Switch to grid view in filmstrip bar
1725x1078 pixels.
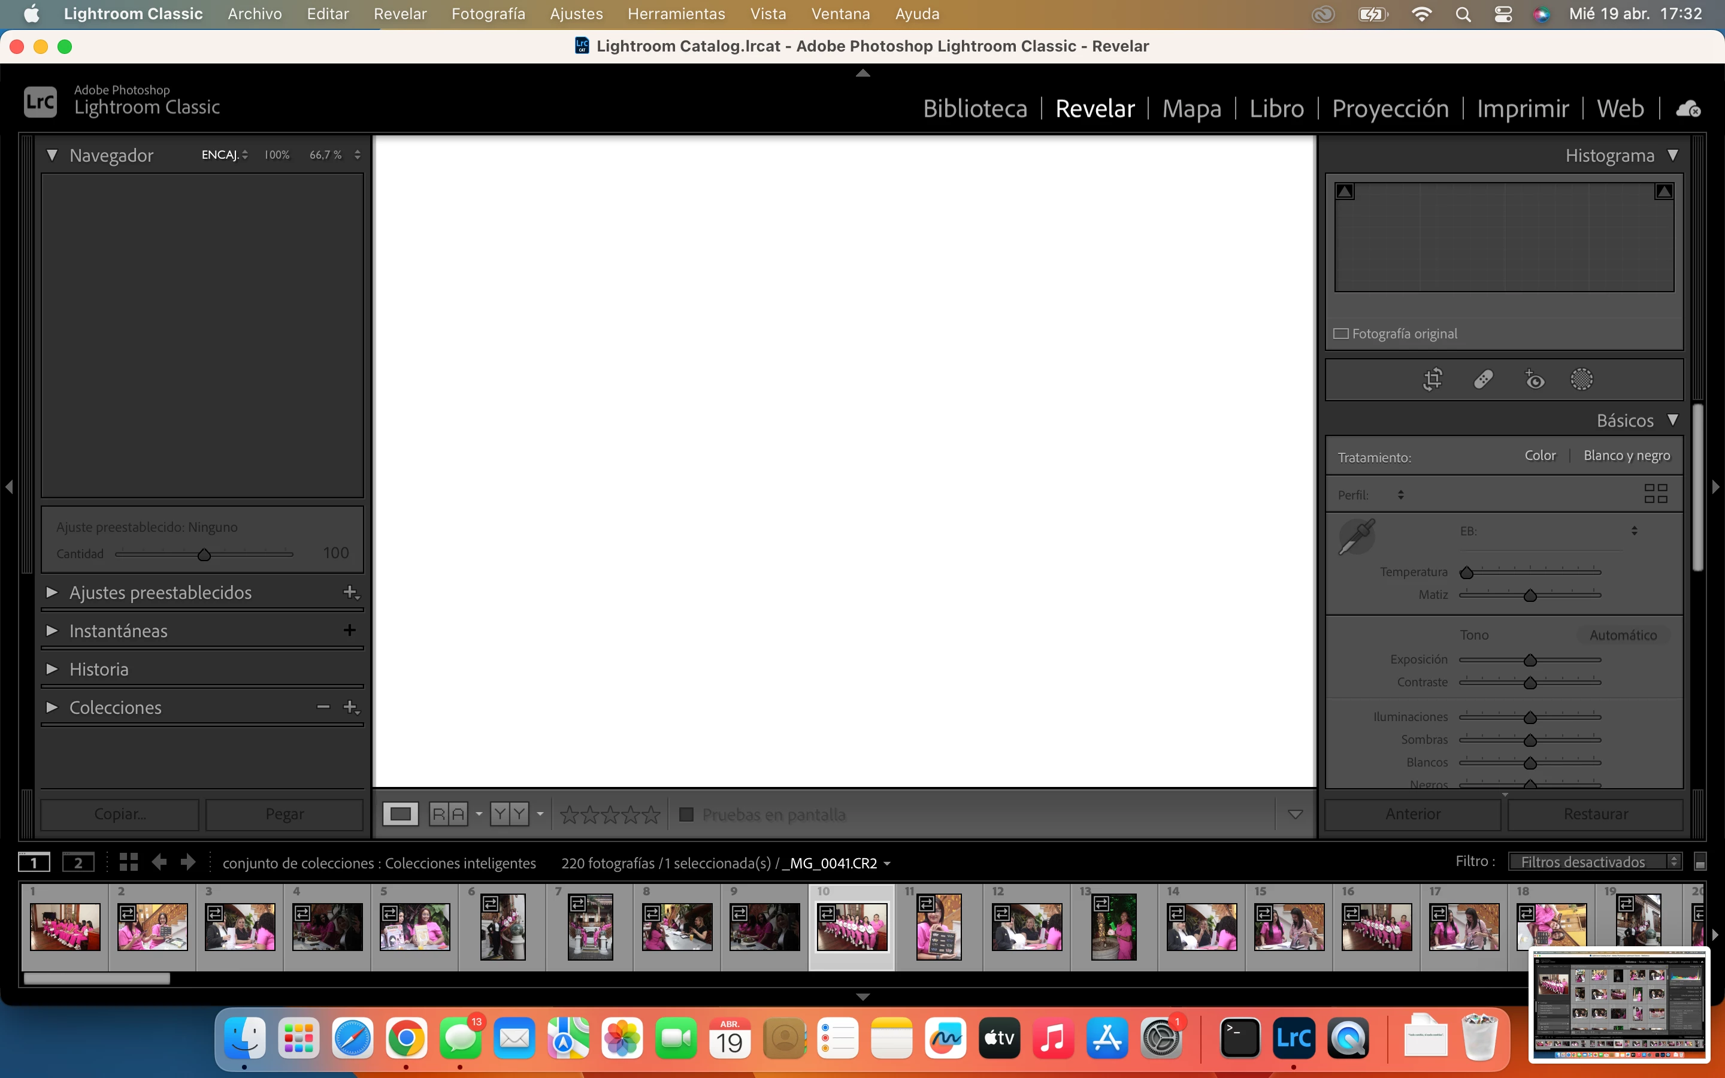click(128, 862)
